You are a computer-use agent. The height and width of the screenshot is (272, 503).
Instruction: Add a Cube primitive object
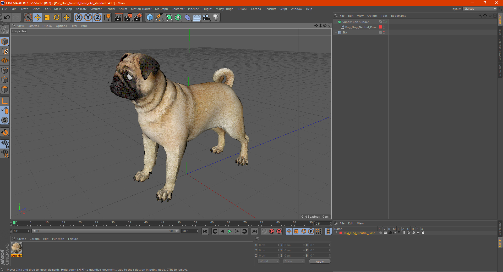tap(150, 18)
